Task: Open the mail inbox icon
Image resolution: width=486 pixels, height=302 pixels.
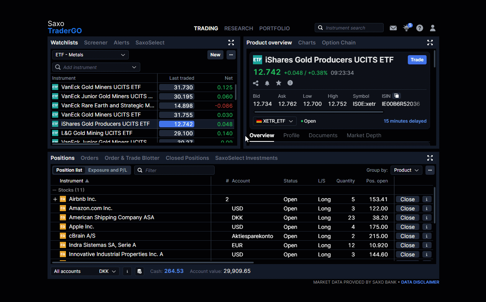Action: [x=393, y=28]
